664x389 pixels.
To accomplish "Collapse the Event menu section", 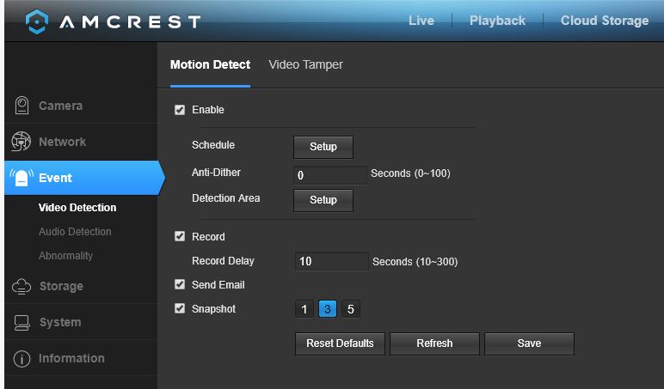I will (83, 178).
